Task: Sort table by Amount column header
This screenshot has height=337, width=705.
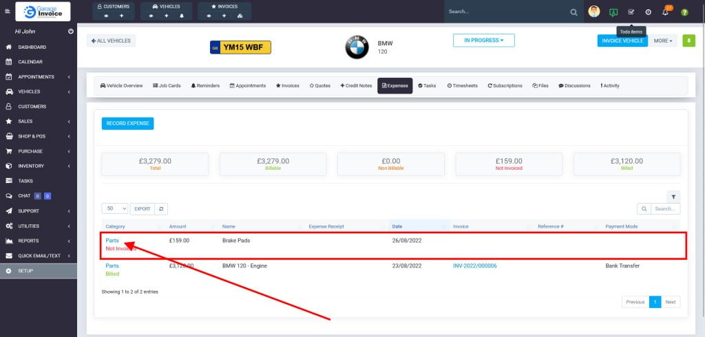Action: [x=178, y=226]
